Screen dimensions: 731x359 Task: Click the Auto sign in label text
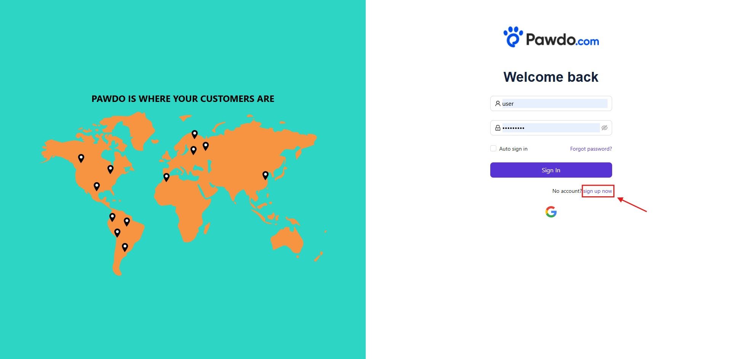(513, 149)
